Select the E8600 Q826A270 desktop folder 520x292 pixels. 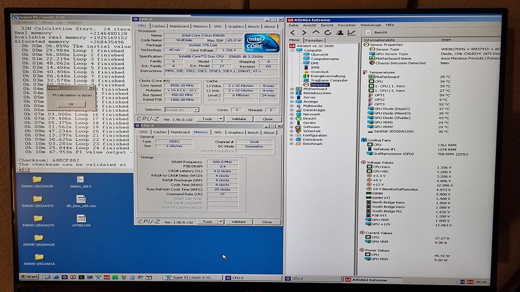point(38,221)
